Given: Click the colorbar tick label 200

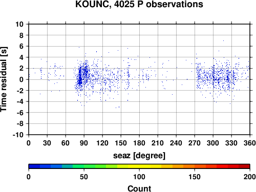Looking at the screenshot, I should click(250, 177).
